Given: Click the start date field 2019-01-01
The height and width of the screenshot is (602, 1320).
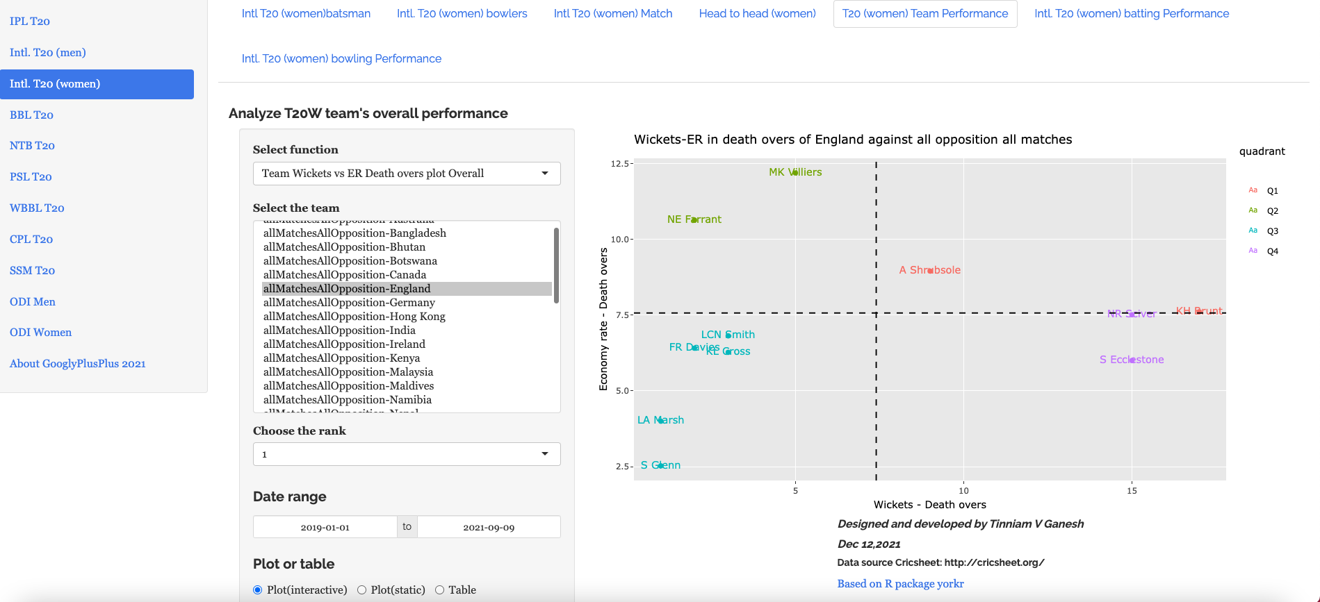Looking at the screenshot, I should click(x=325, y=527).
